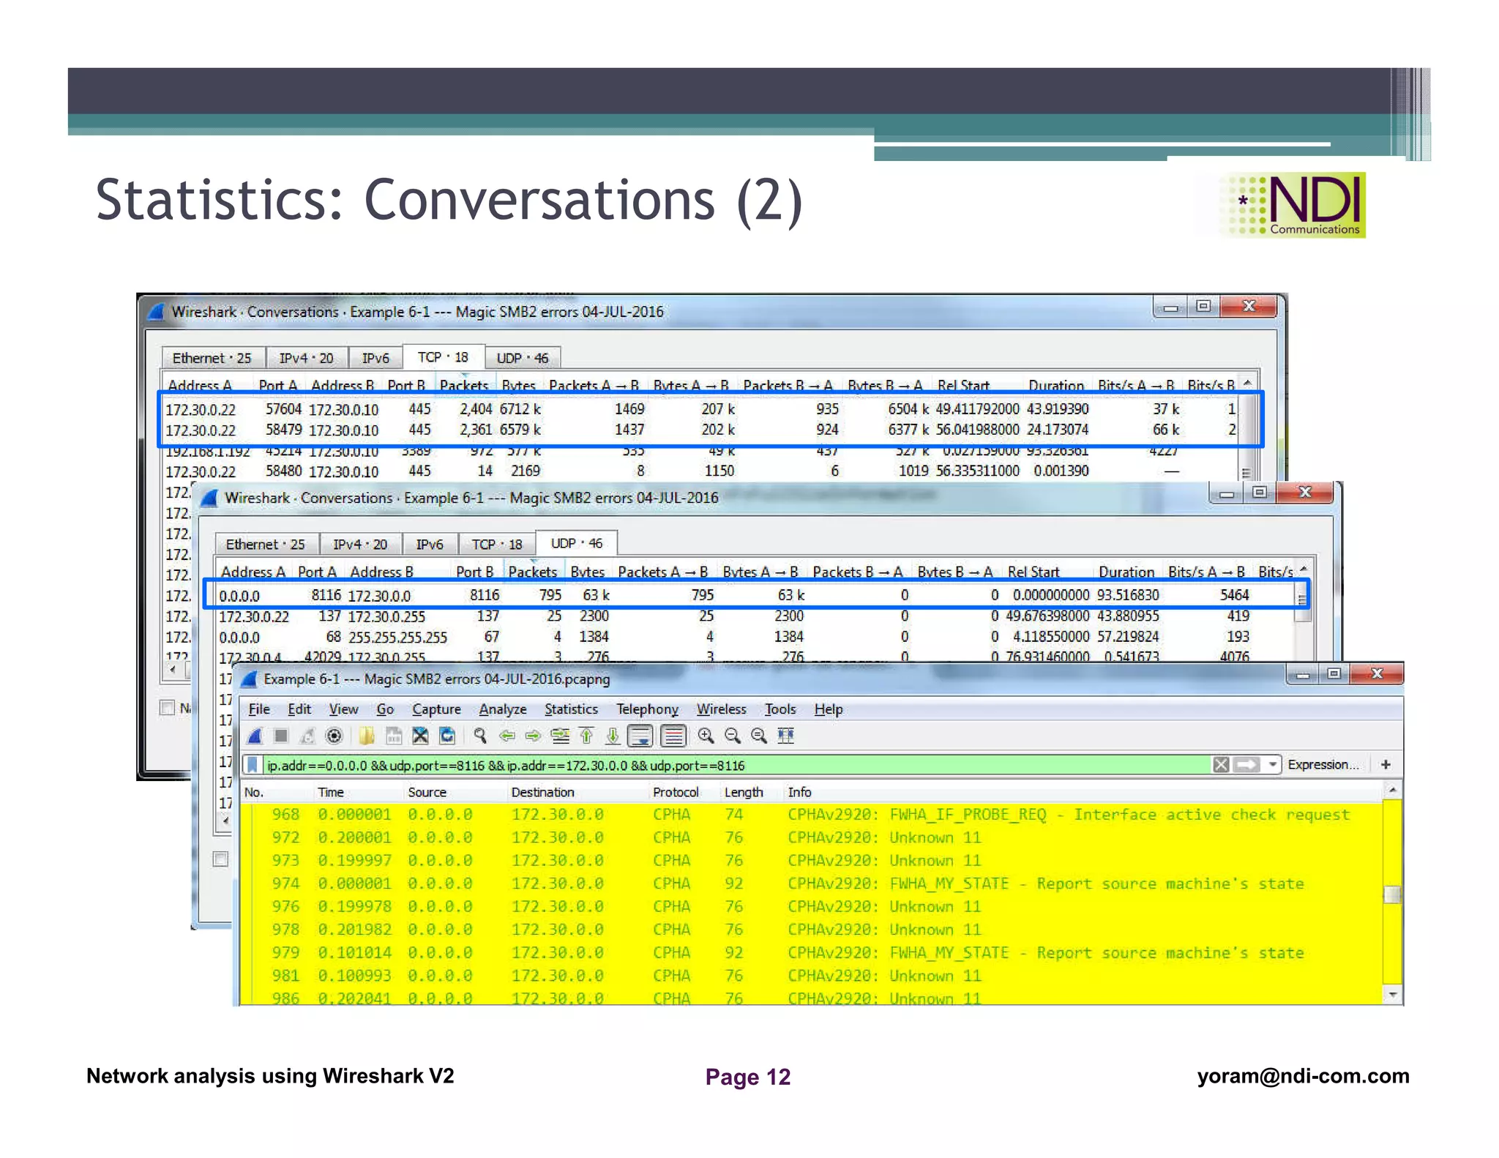Toggle checkbox at bottom-left of top Conversations window

[168, 708]
